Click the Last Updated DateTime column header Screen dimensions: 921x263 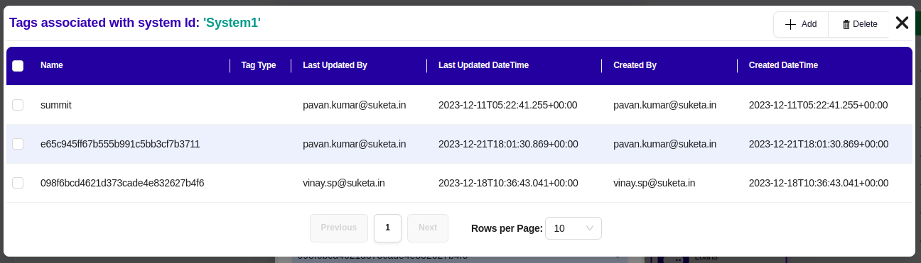pos(483,65)
